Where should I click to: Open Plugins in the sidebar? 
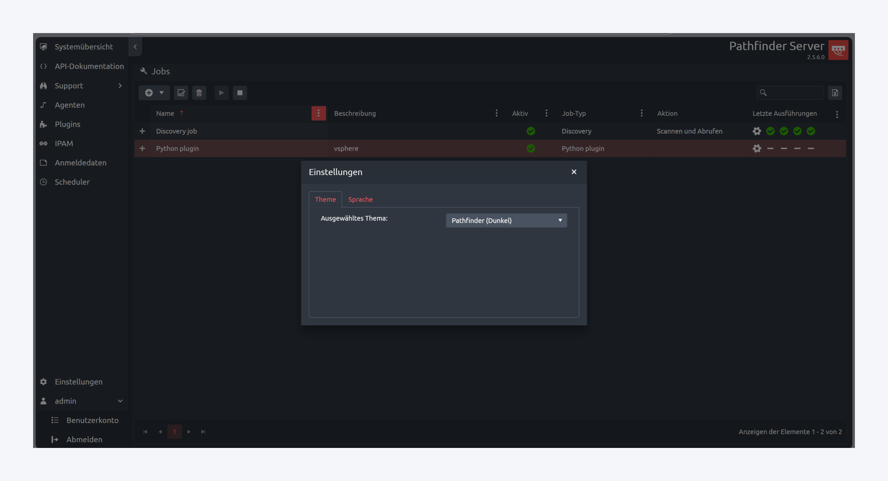coord(68,124)
